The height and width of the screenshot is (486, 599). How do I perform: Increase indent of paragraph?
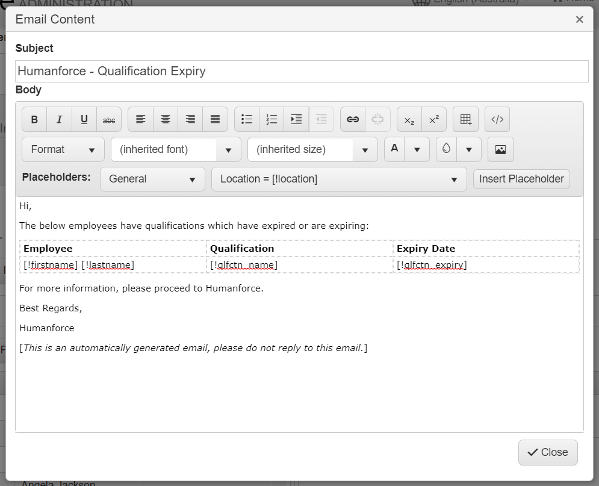click(x=296, y=120)
